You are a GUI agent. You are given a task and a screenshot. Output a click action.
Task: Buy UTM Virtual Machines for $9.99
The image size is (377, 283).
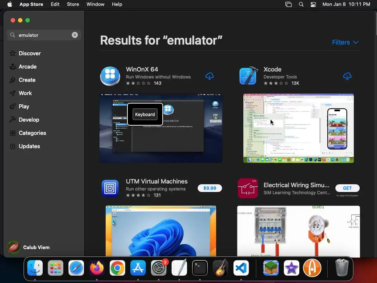click(x=209, y=188)
